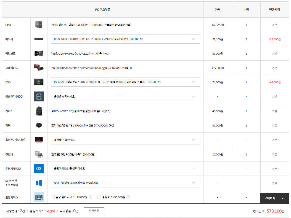Click the Radeon RX 570 graphics card image

coord(39,68)
